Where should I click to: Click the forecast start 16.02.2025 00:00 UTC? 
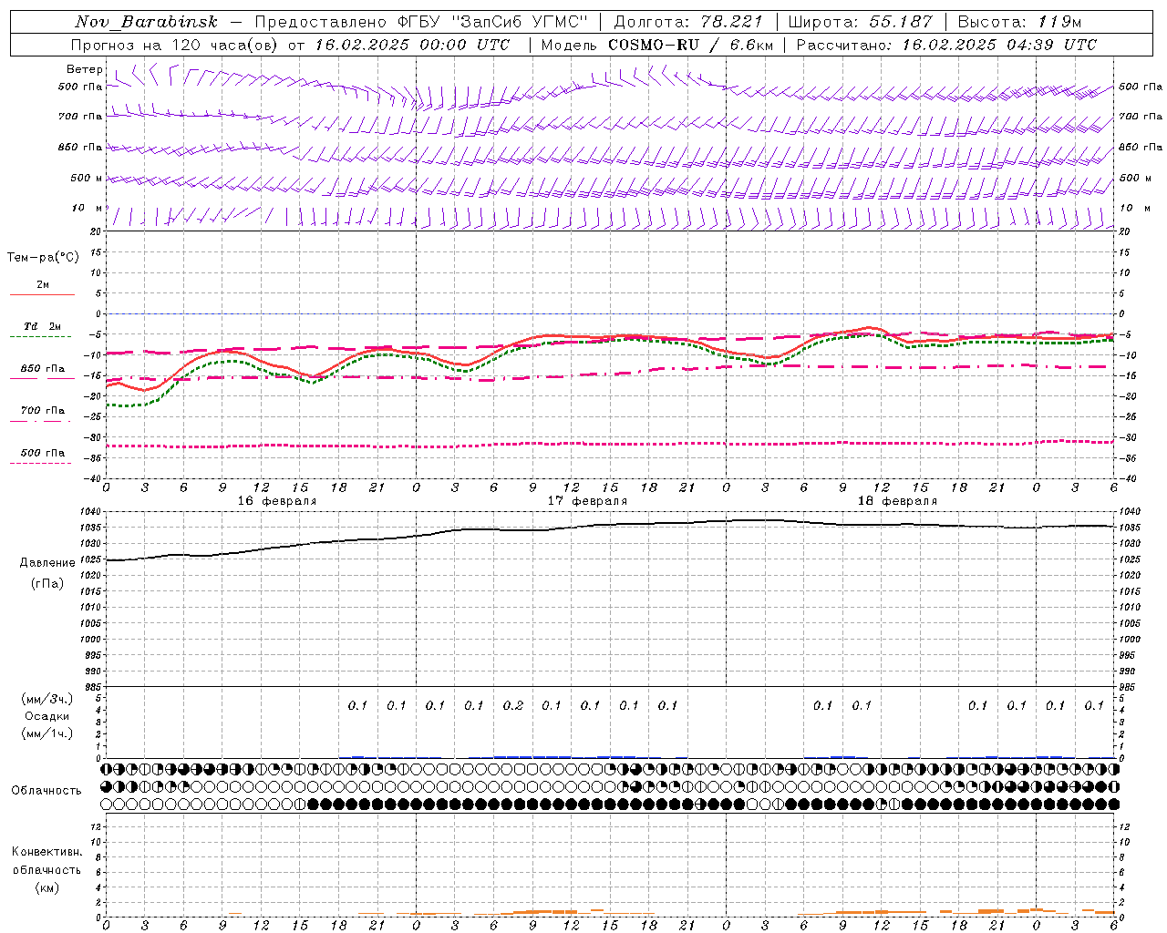pos(412,45)
